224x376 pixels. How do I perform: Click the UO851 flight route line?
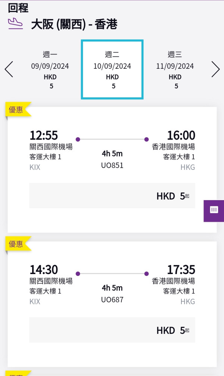coord(112,139)
